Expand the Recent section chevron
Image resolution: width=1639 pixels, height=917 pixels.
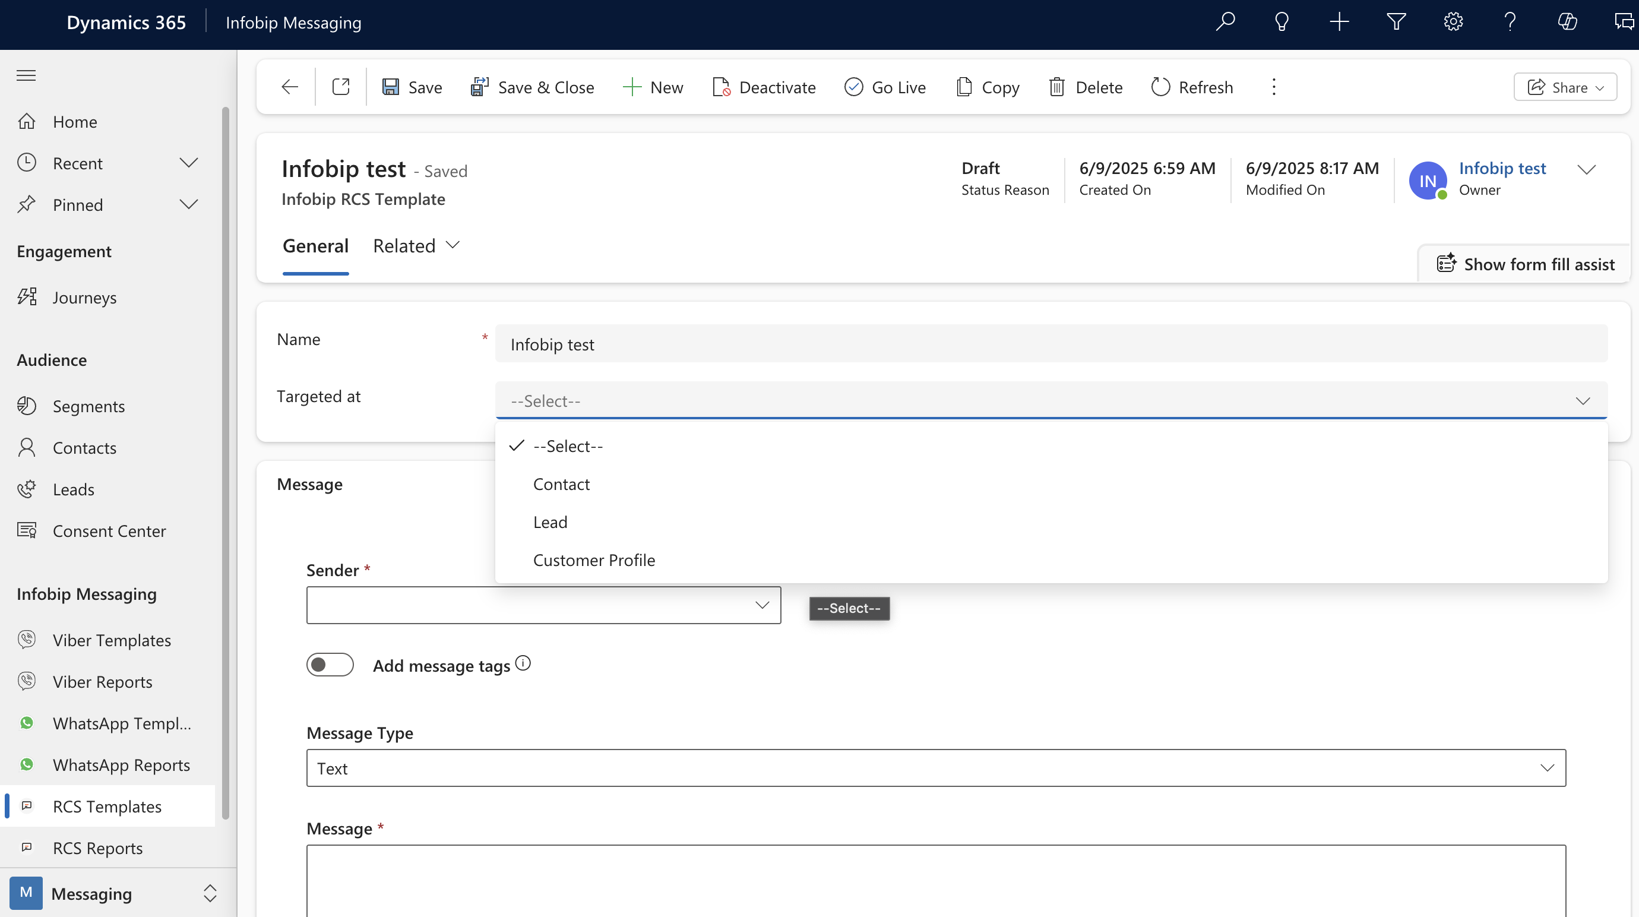(189, 163)
